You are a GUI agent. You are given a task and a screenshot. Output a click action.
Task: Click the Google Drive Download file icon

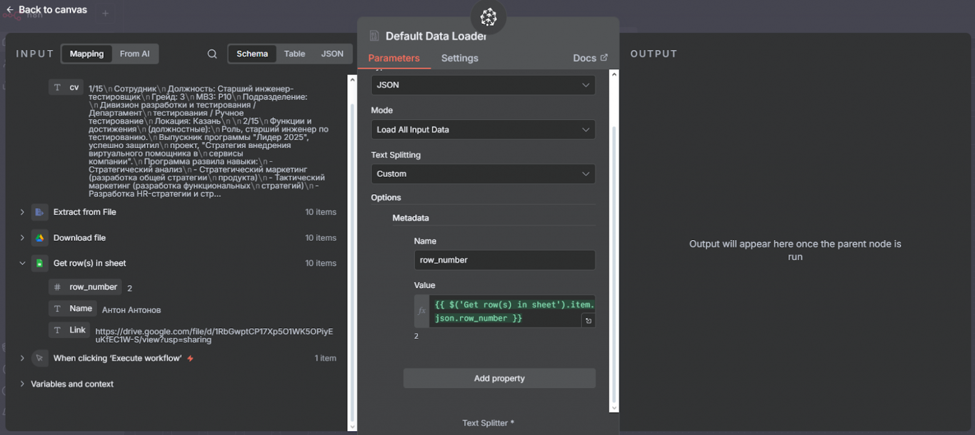coord(39,238)
